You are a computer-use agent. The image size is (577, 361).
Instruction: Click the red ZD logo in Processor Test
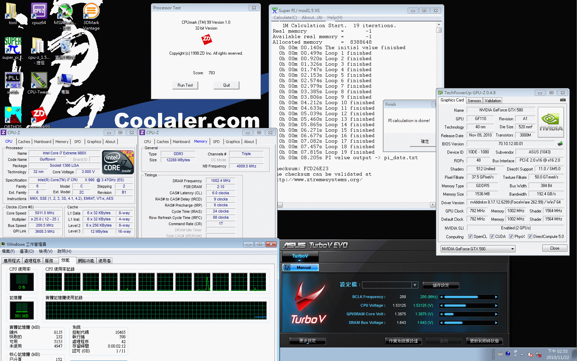[x=206, y=40]
